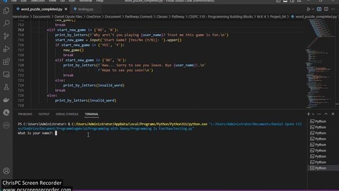Click the python.exe path in the terminal
This screenshot has height=191, width=339.
coord(139,124)
